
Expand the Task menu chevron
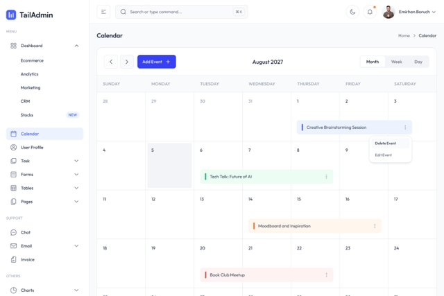(76, 161)
